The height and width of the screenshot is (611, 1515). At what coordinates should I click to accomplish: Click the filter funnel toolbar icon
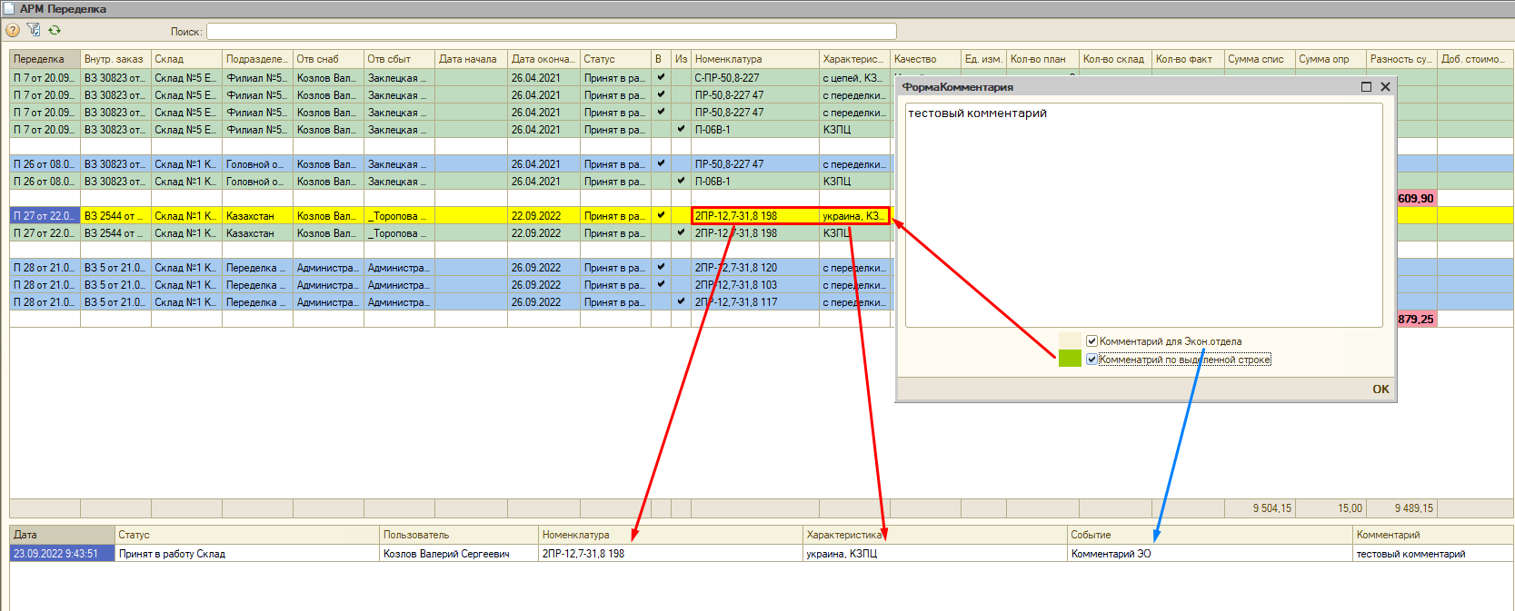[x=34, y=30]
